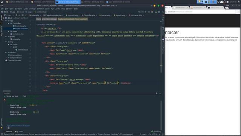Expand the vendor folder

6,53
